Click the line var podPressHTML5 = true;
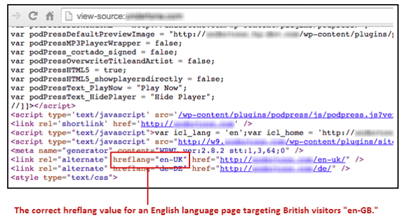This screenshot has height=218, width=404. 69,70
